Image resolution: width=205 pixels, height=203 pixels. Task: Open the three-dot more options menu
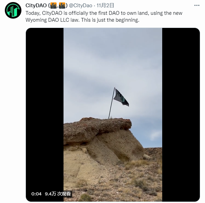(197, 6)
